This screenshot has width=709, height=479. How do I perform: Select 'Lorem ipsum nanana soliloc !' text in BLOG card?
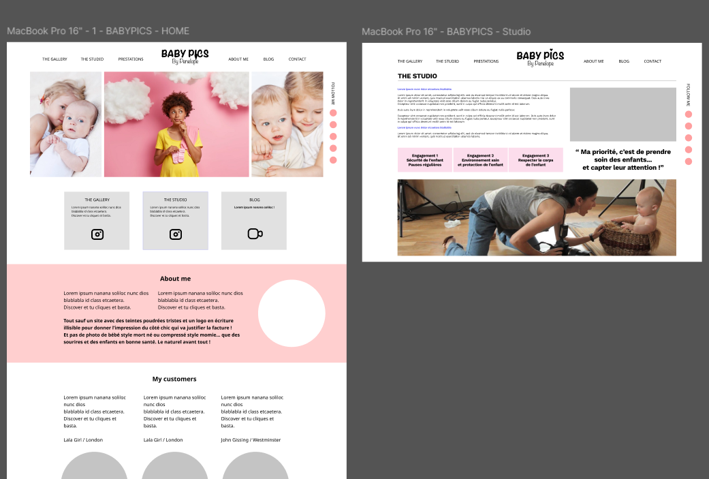[255, 208]
